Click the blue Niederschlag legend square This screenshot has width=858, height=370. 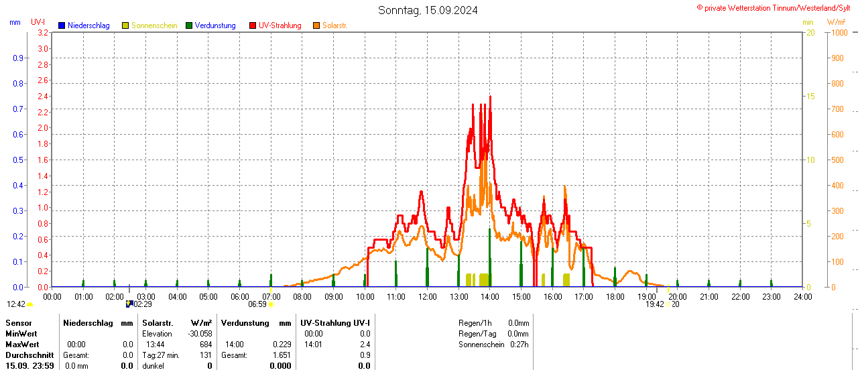pos(62,25)
